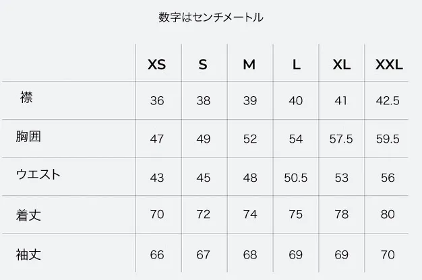Select the 57.5 chest value for XL
The image size is (422, 280).
click(341, 139)
